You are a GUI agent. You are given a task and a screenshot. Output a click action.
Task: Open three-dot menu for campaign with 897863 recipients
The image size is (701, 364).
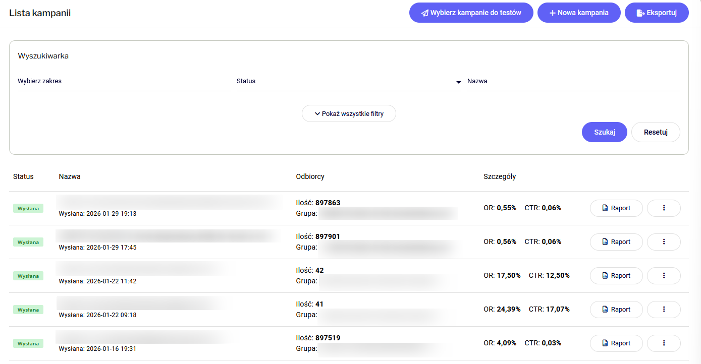664,208
